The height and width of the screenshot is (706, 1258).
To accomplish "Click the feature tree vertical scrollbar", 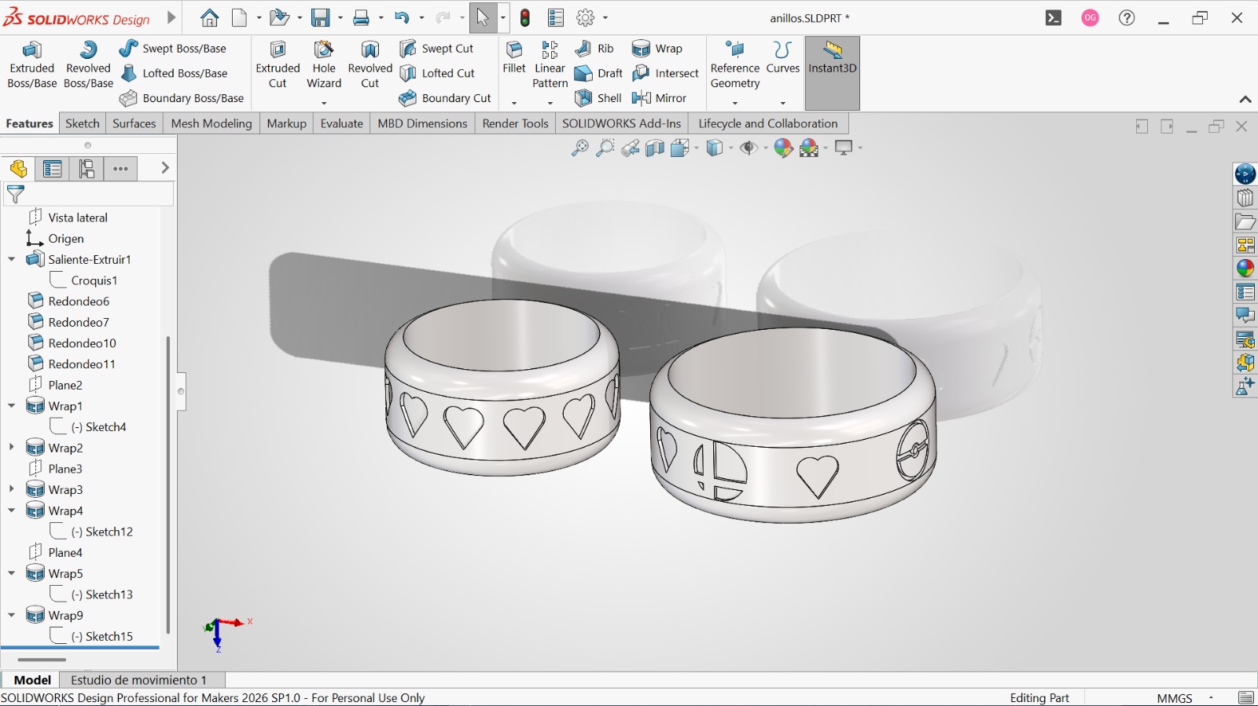I will coord(167,485).
